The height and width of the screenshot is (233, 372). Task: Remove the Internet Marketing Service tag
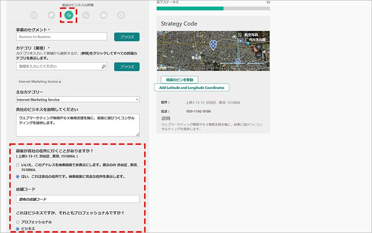coord(60,82)
